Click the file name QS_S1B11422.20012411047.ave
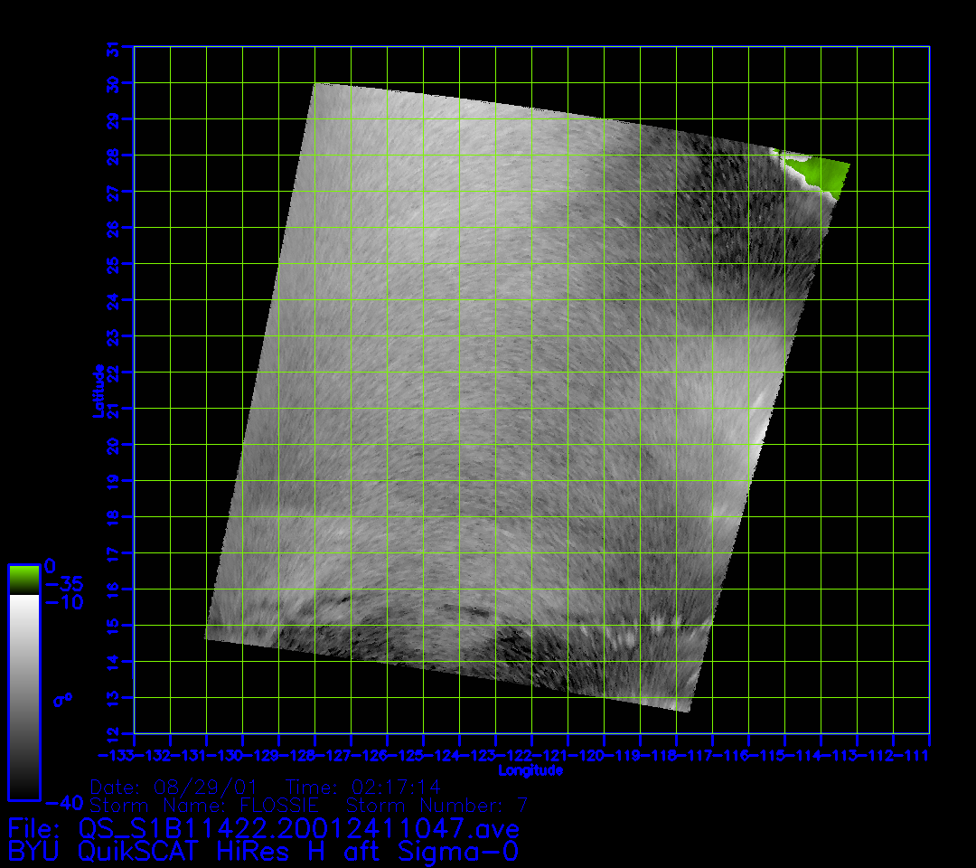Screen dimensions: 976x868 (x=299, y=828)
